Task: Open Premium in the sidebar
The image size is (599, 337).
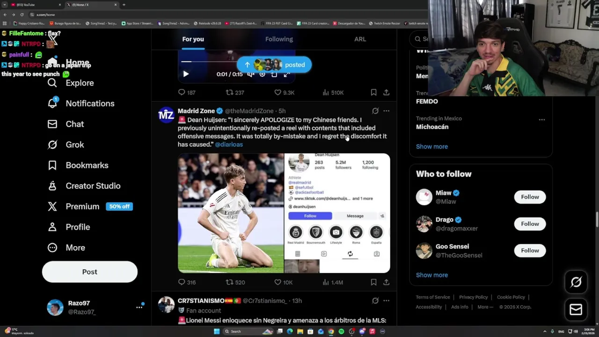Action: (90, 206)
